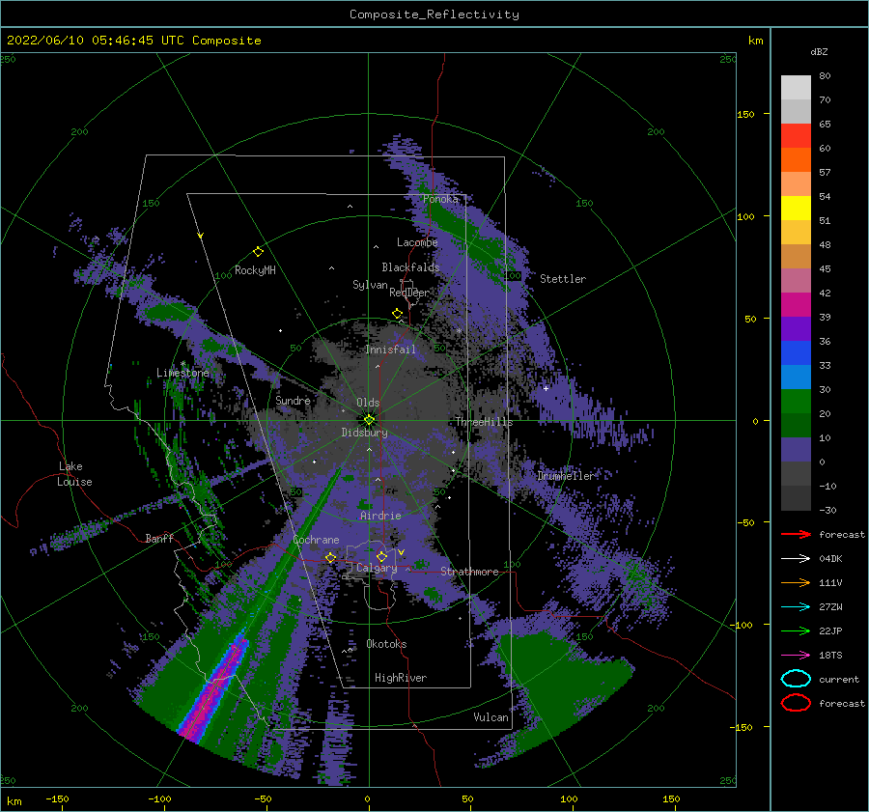Click the Stettler city label
This screenshot has height=812, width=869.
pyautogui.click(x=563, y=279)
